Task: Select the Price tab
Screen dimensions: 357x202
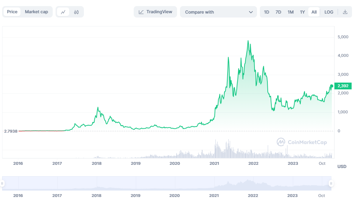Action: (12, 12)
